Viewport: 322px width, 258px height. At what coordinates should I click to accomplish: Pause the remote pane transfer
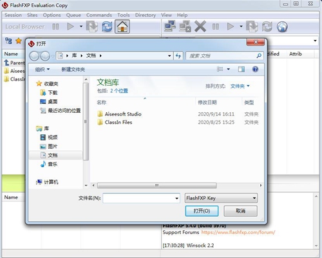(x=216, y=26)
